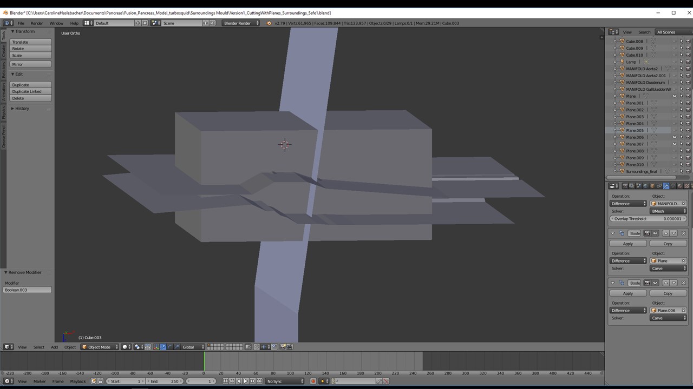Open the Window menu
The image size is (693, 389).
pos(56,23)
